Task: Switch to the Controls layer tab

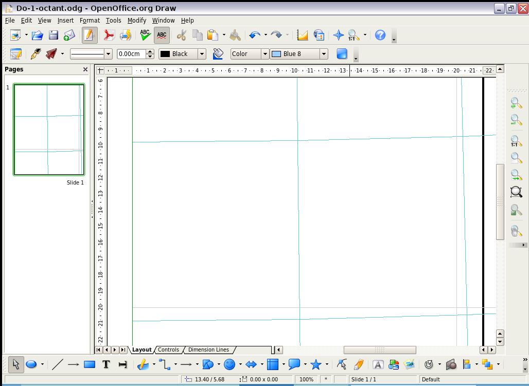Action: [168, 350]
